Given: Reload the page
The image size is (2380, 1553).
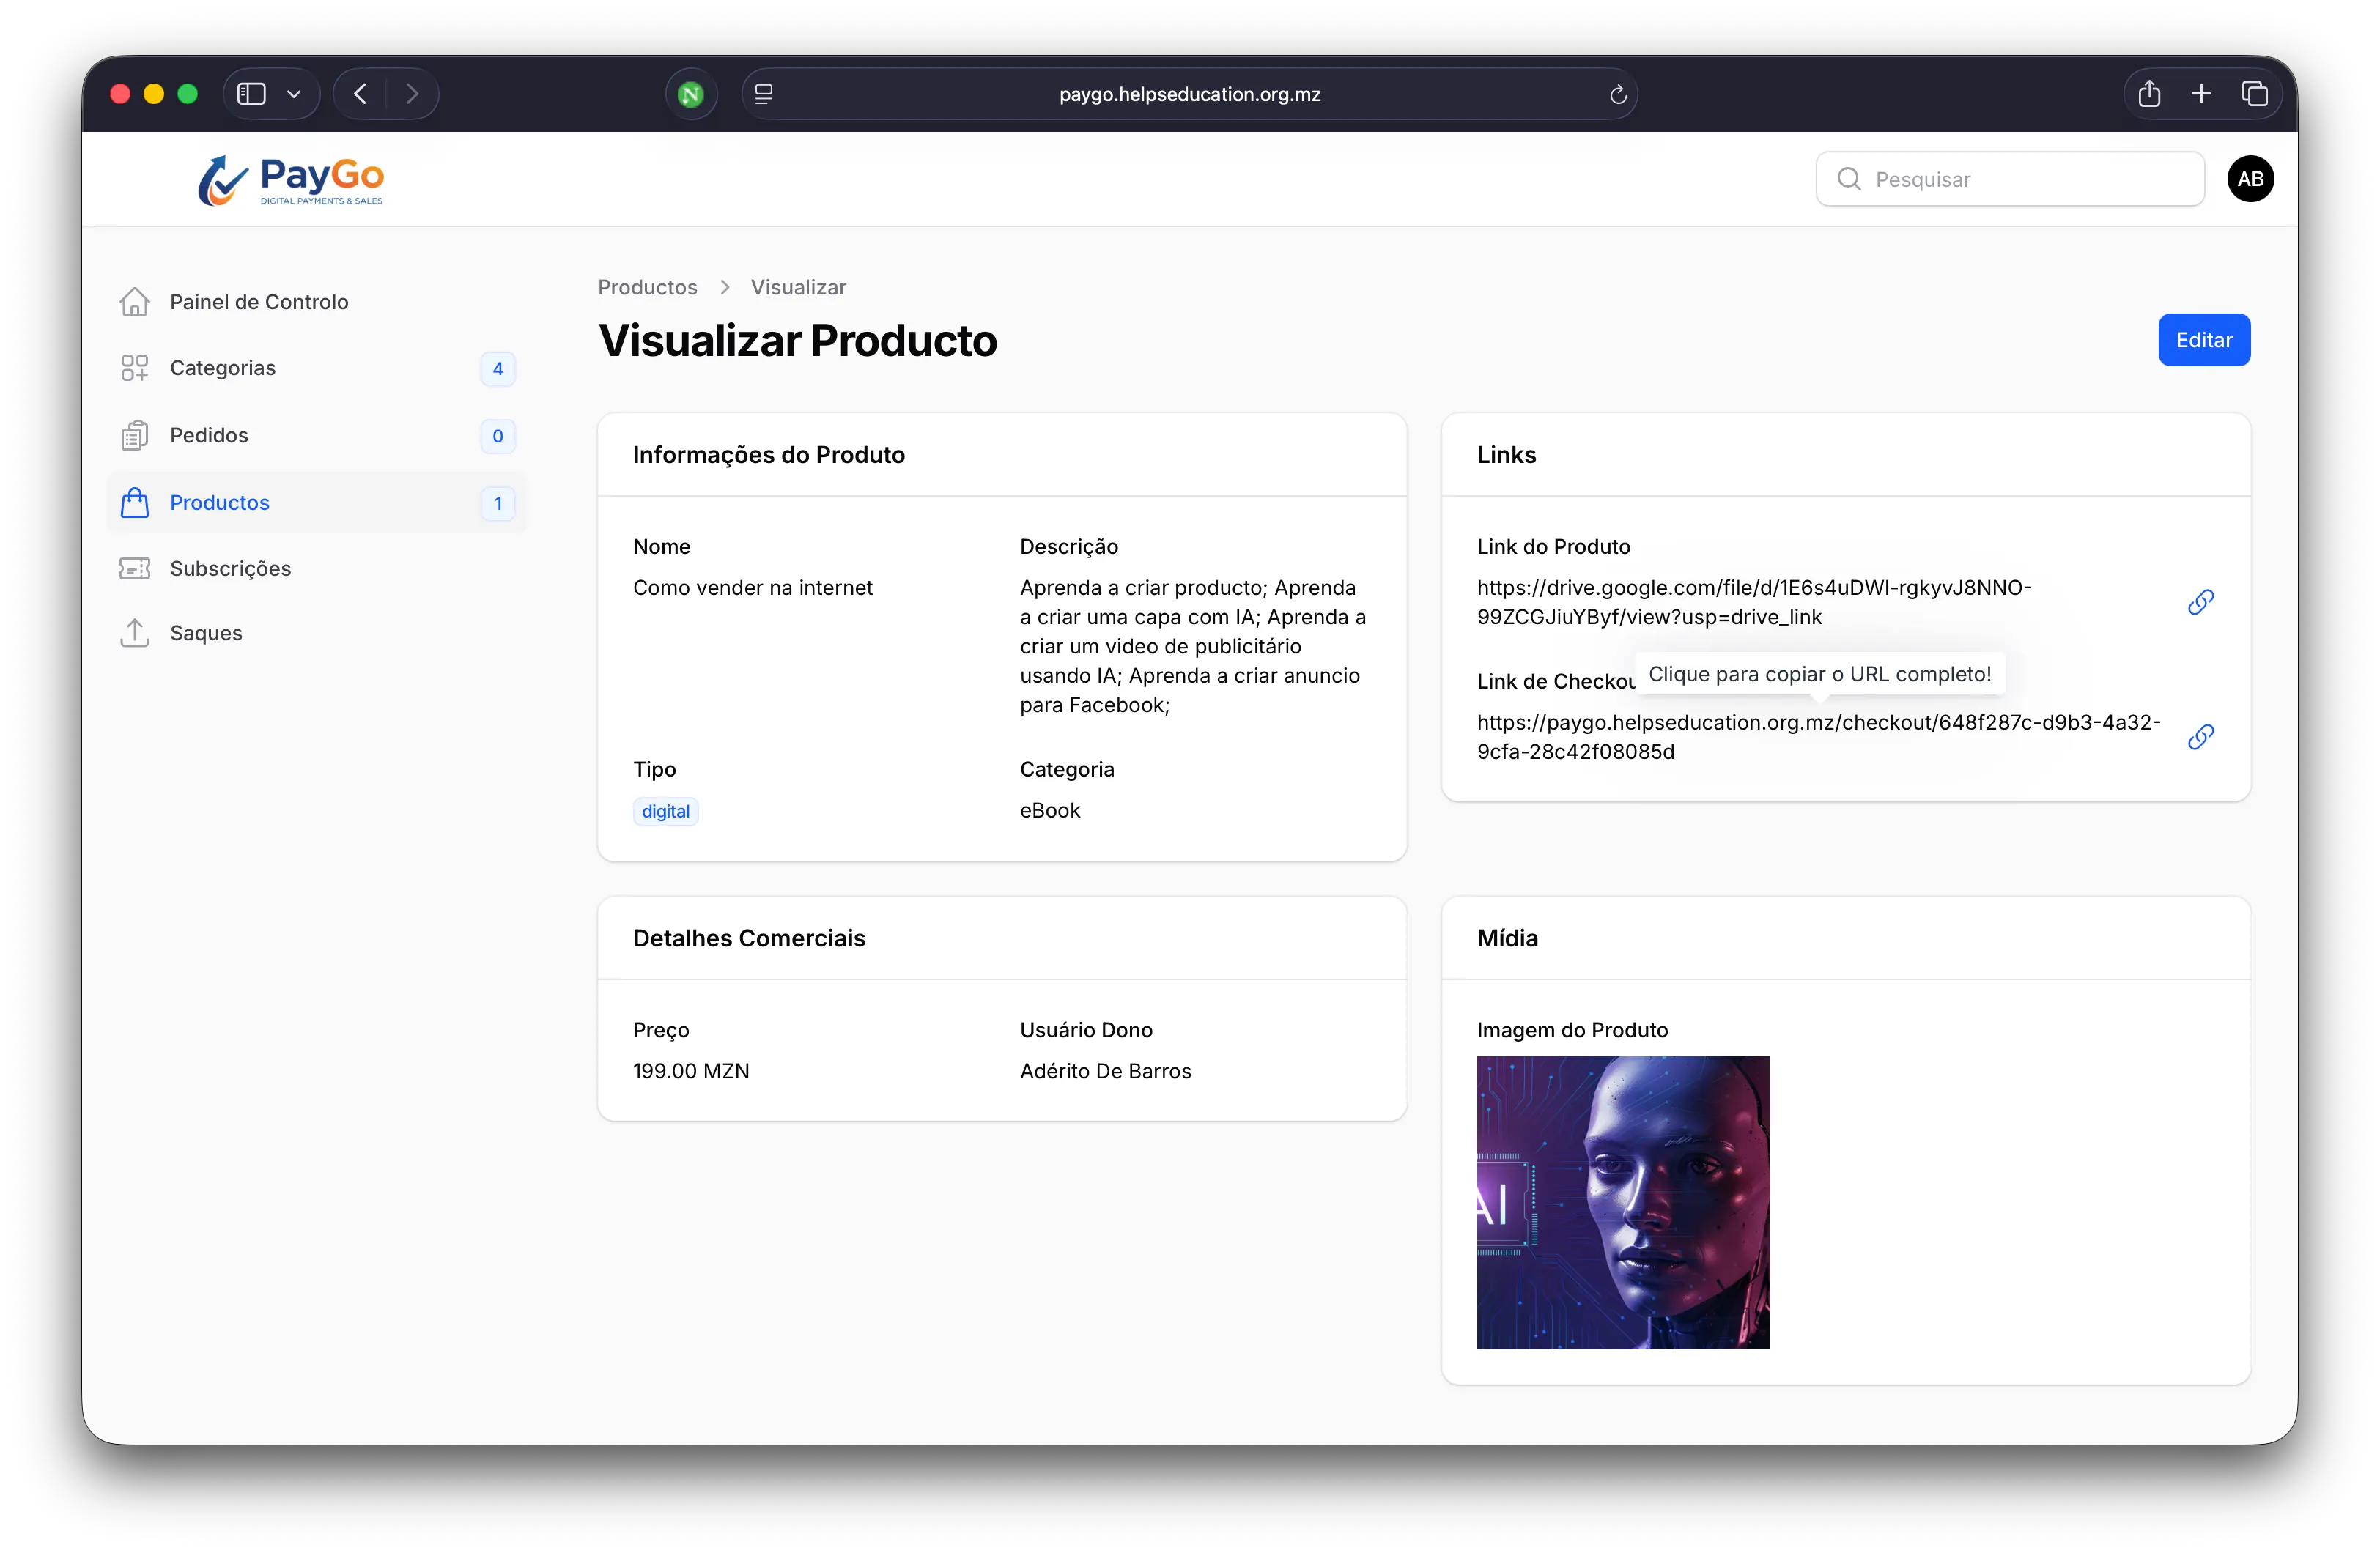Looking at the screenshot, I should (x=1617, y=95).
